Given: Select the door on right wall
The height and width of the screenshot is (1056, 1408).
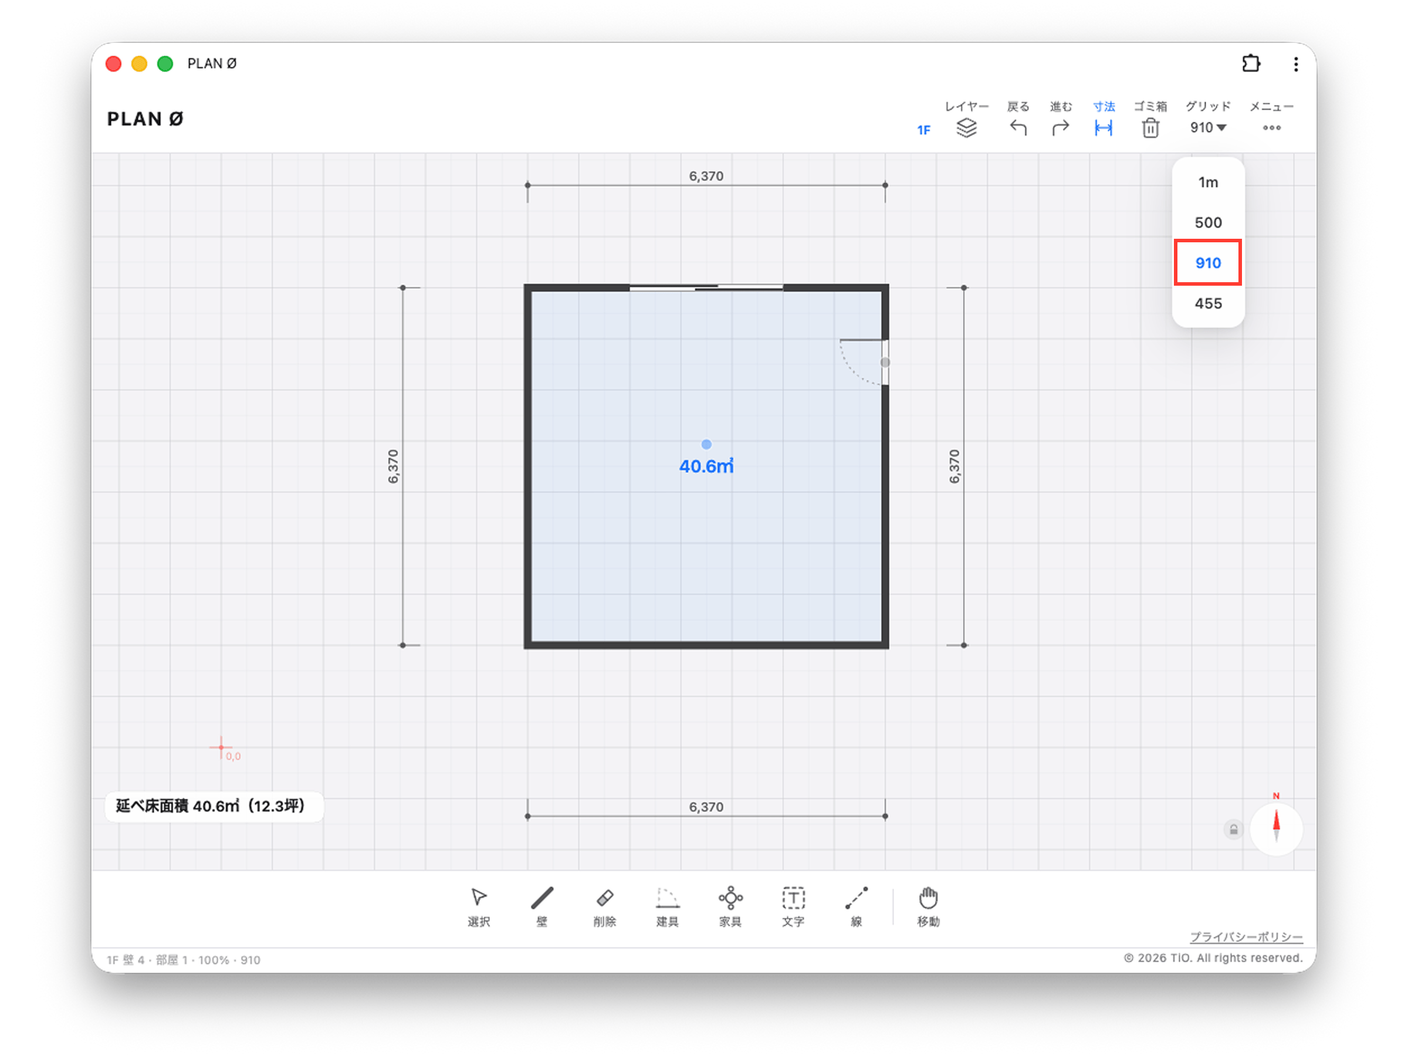Looking at the screenshot, I should (x=864, y=362).
